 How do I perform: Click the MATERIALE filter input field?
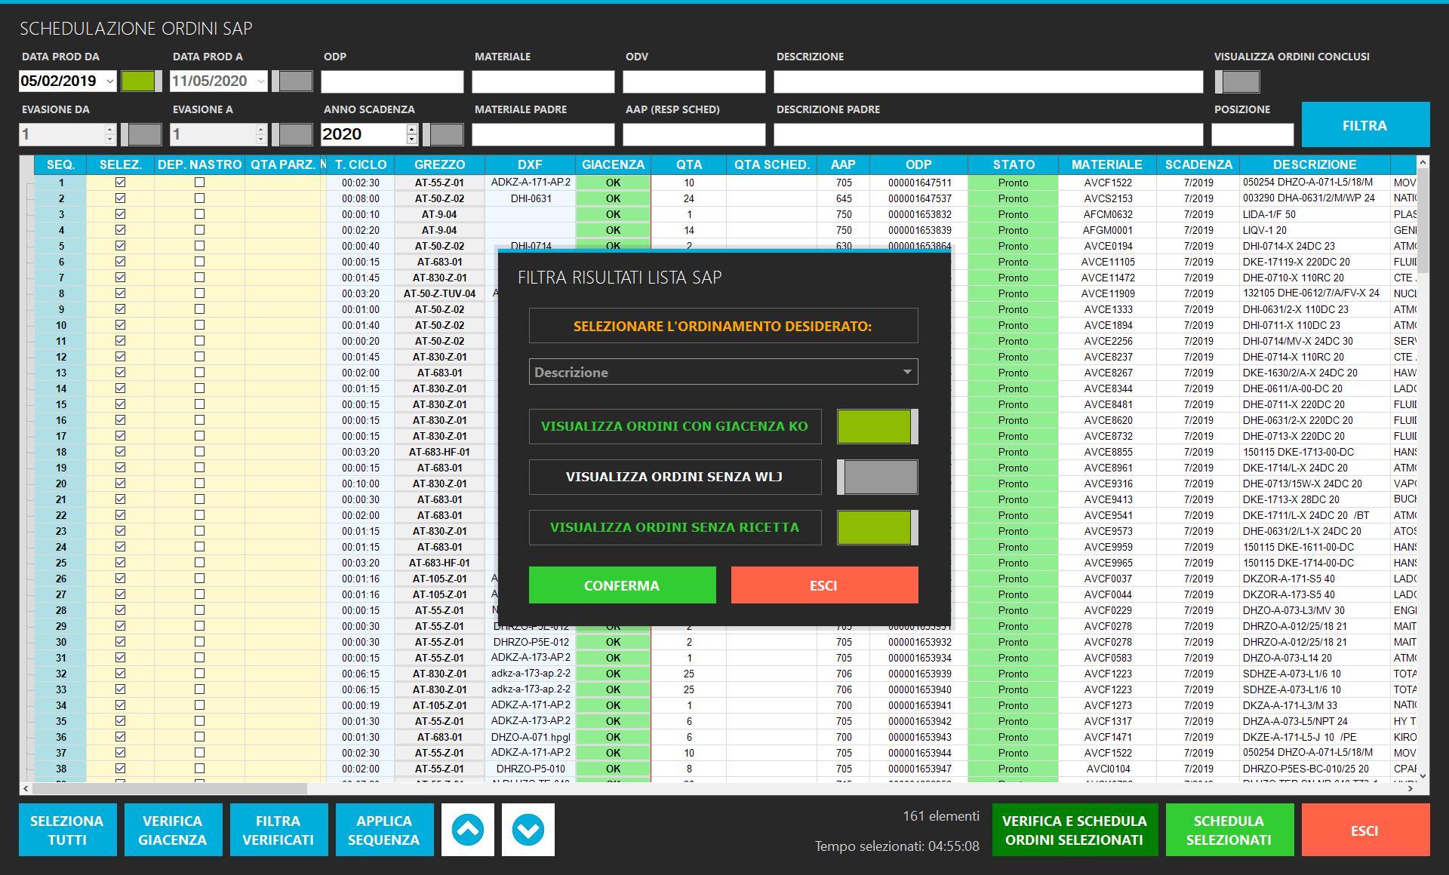coord(543,81)
